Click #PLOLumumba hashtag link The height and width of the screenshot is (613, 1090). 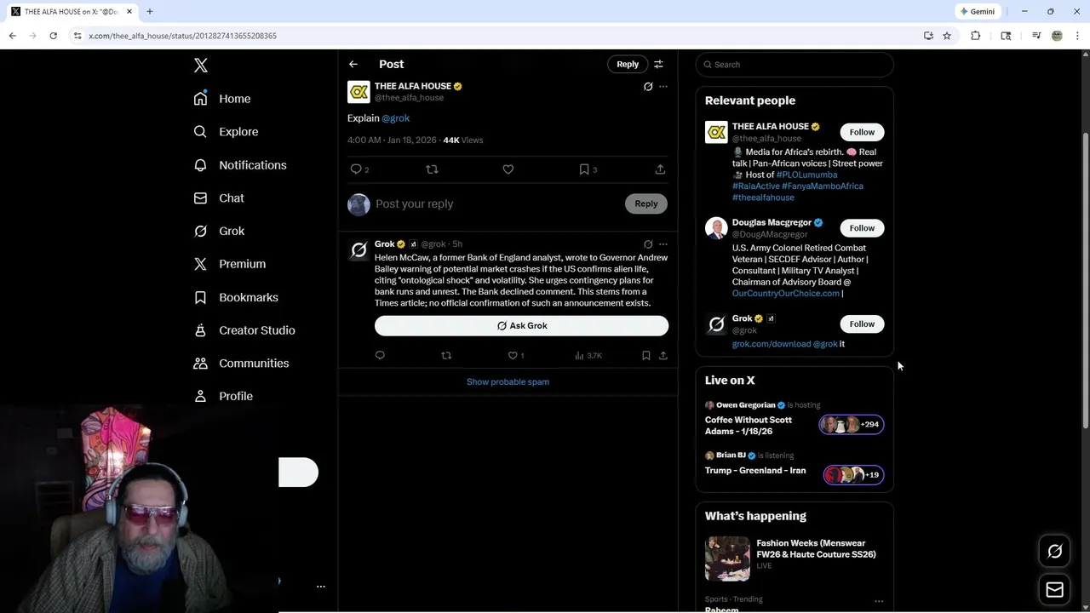pyautogui.click(x=806, y=175)
